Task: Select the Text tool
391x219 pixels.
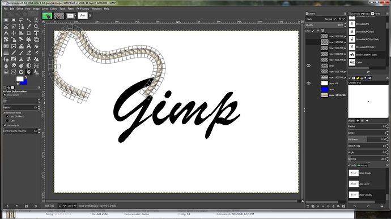Action: [29, 46]
